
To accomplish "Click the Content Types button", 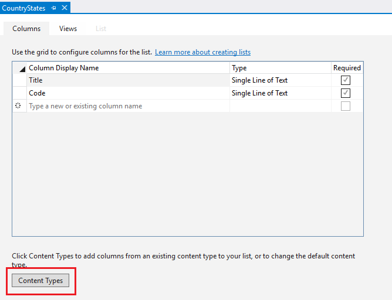I will [40, 281].
